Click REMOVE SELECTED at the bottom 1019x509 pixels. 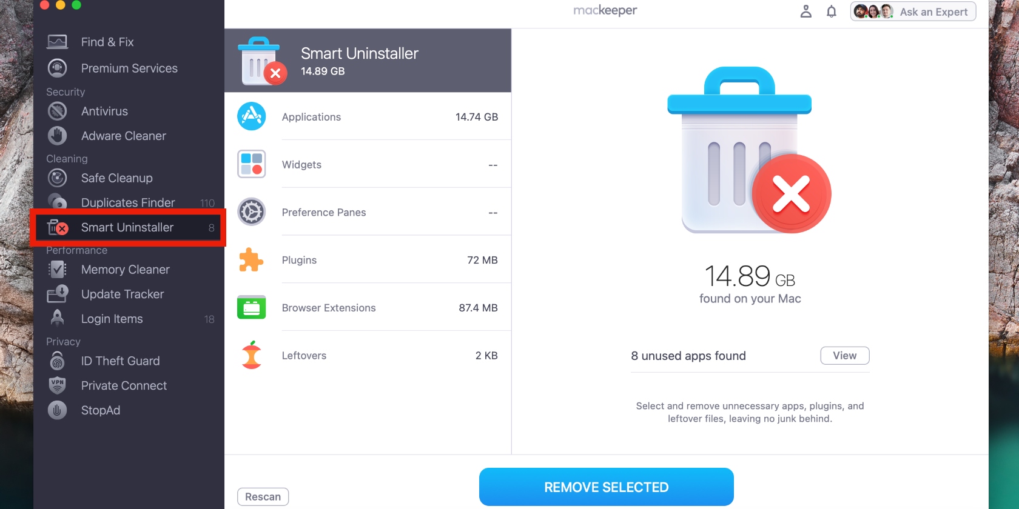coord(605,487)
